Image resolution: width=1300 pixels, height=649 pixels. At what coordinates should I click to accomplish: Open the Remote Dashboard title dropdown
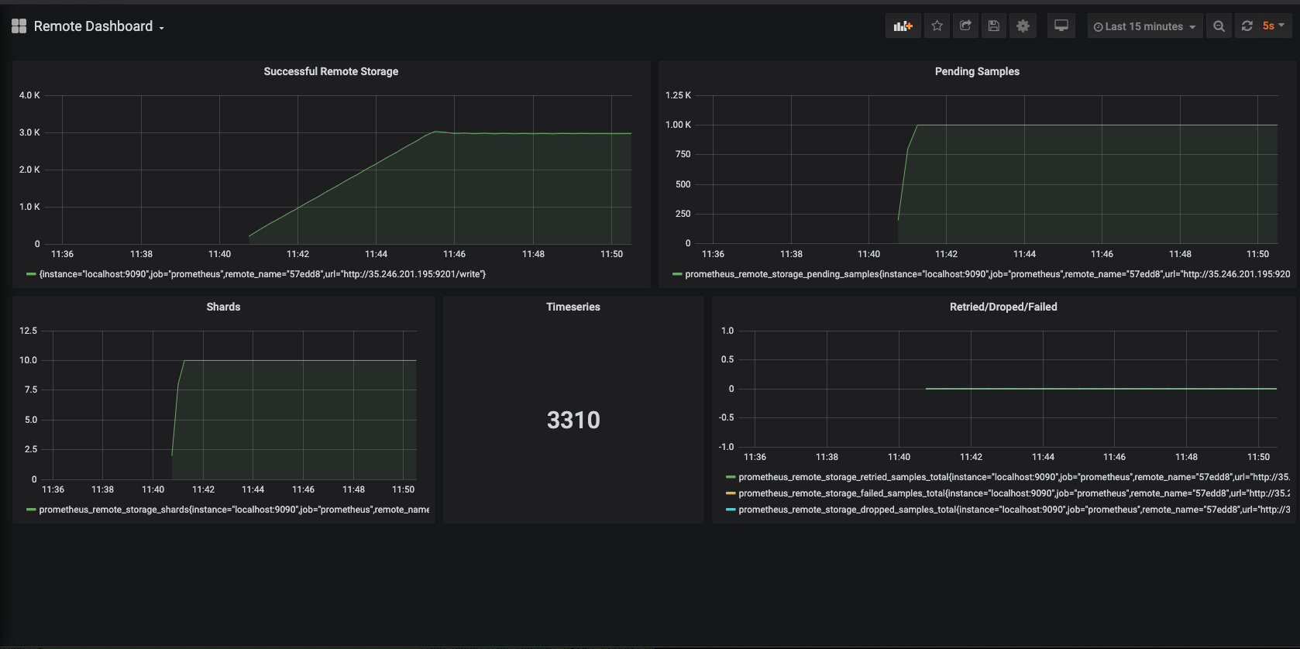[99, 26]
